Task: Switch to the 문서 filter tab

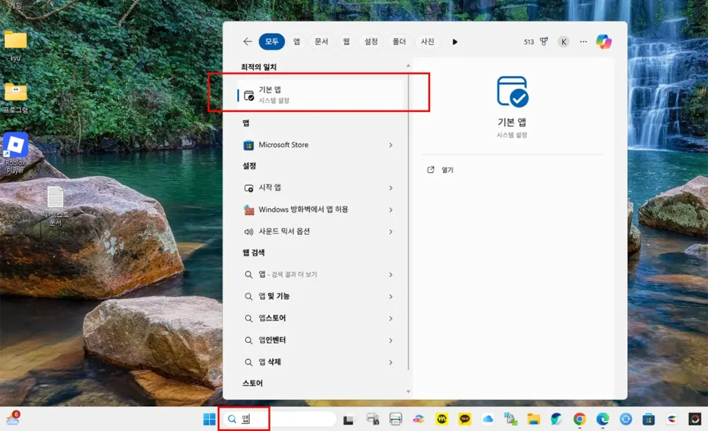Action: [x=321, y=41]
